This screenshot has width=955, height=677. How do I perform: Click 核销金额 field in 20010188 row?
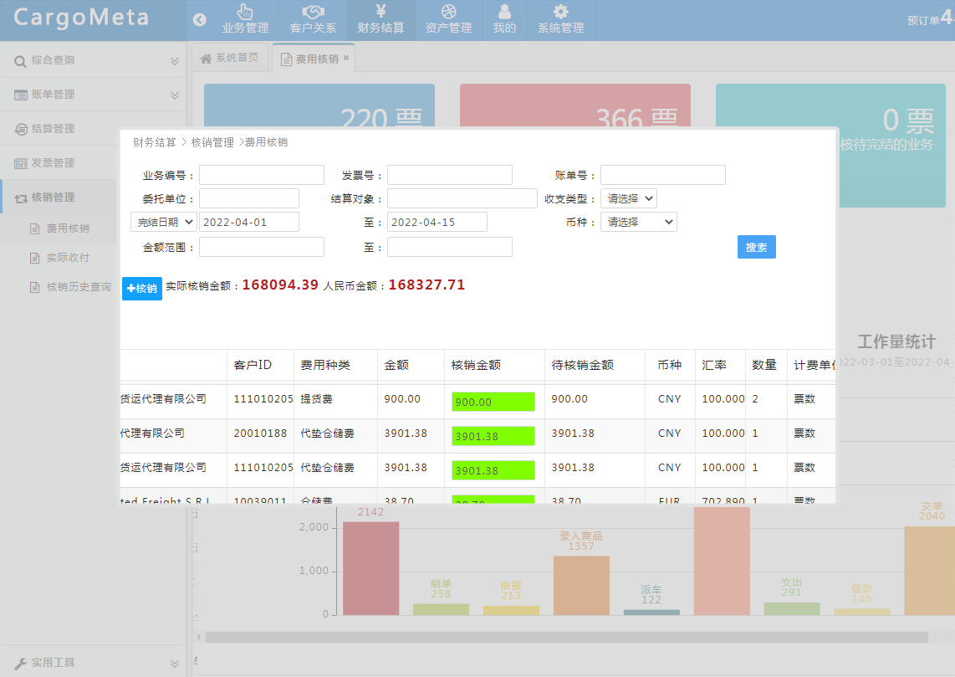point(493,436)
